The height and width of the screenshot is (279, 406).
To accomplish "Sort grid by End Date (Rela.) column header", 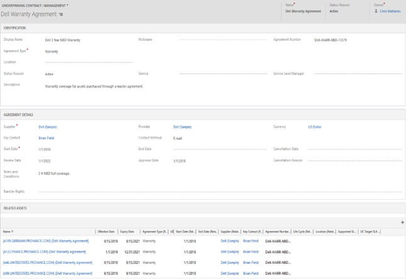I will pos(207,232).
